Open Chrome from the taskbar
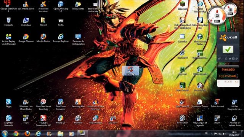The height and width of the screenshot is (137, 244). click(x=16, y=134)
